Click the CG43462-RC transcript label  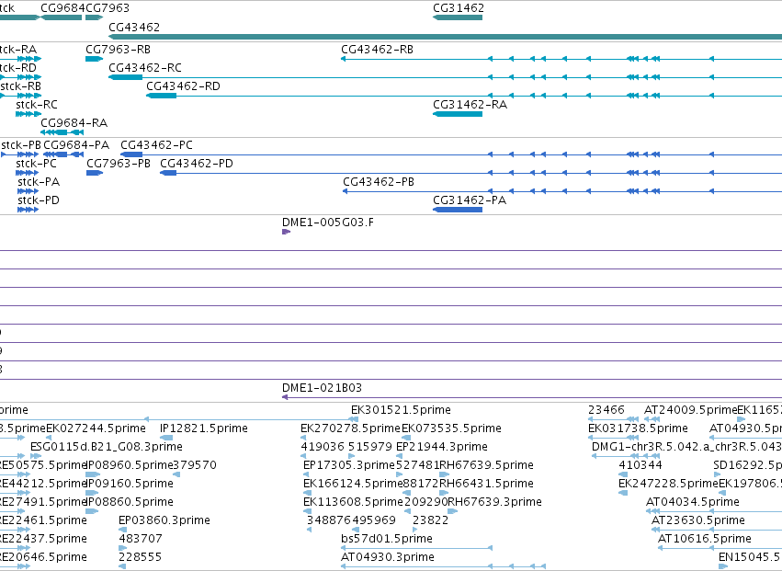click(x=145, y=68)
